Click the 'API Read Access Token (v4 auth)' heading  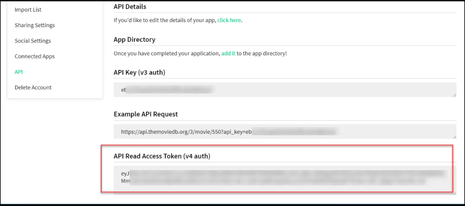click(x=162, y=156)
